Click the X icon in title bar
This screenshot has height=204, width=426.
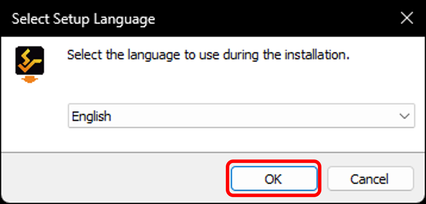click(406, 19)
